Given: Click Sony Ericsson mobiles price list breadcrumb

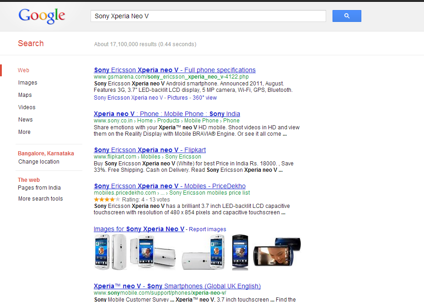Looking at the screenshot, I should [x=209, y=193].
